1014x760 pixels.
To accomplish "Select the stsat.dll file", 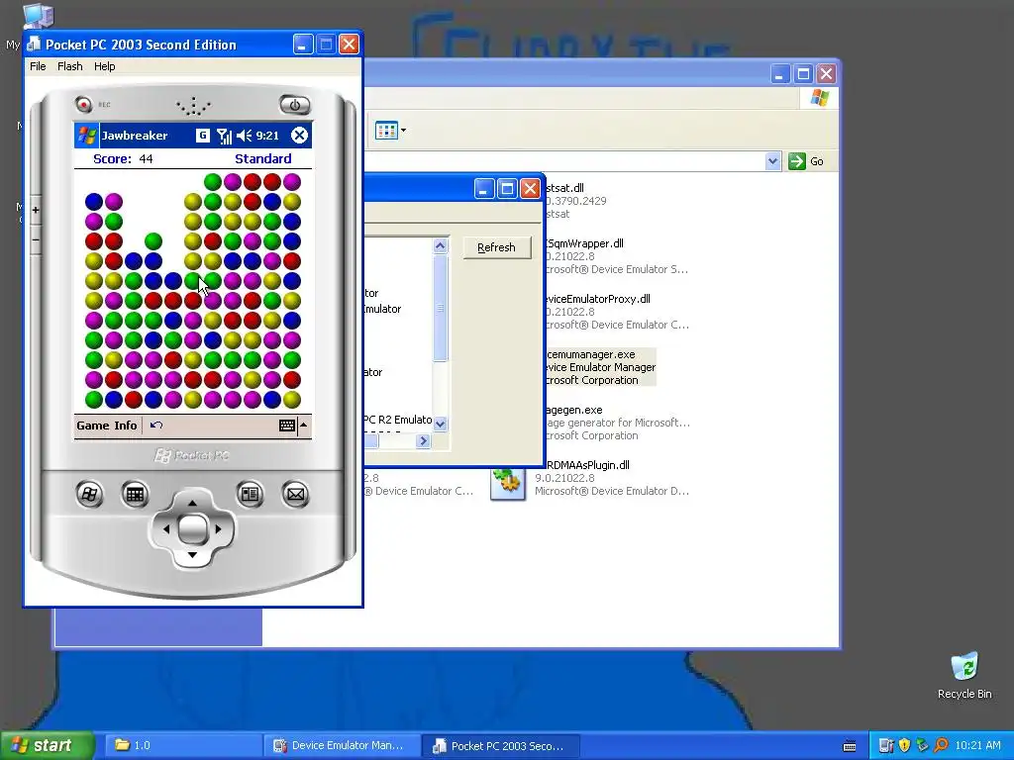I will pos(575,200).
